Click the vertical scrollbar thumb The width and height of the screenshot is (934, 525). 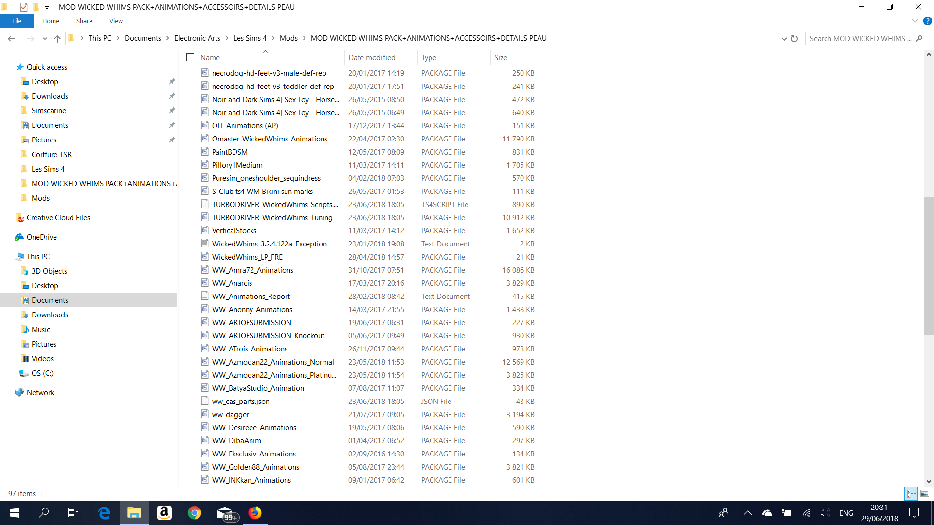(x=929, y=265)
